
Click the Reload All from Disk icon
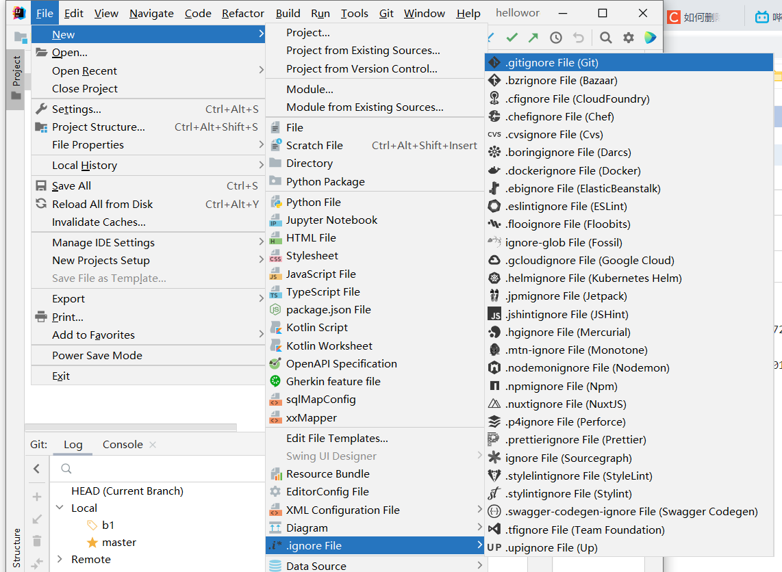[41, 204]
